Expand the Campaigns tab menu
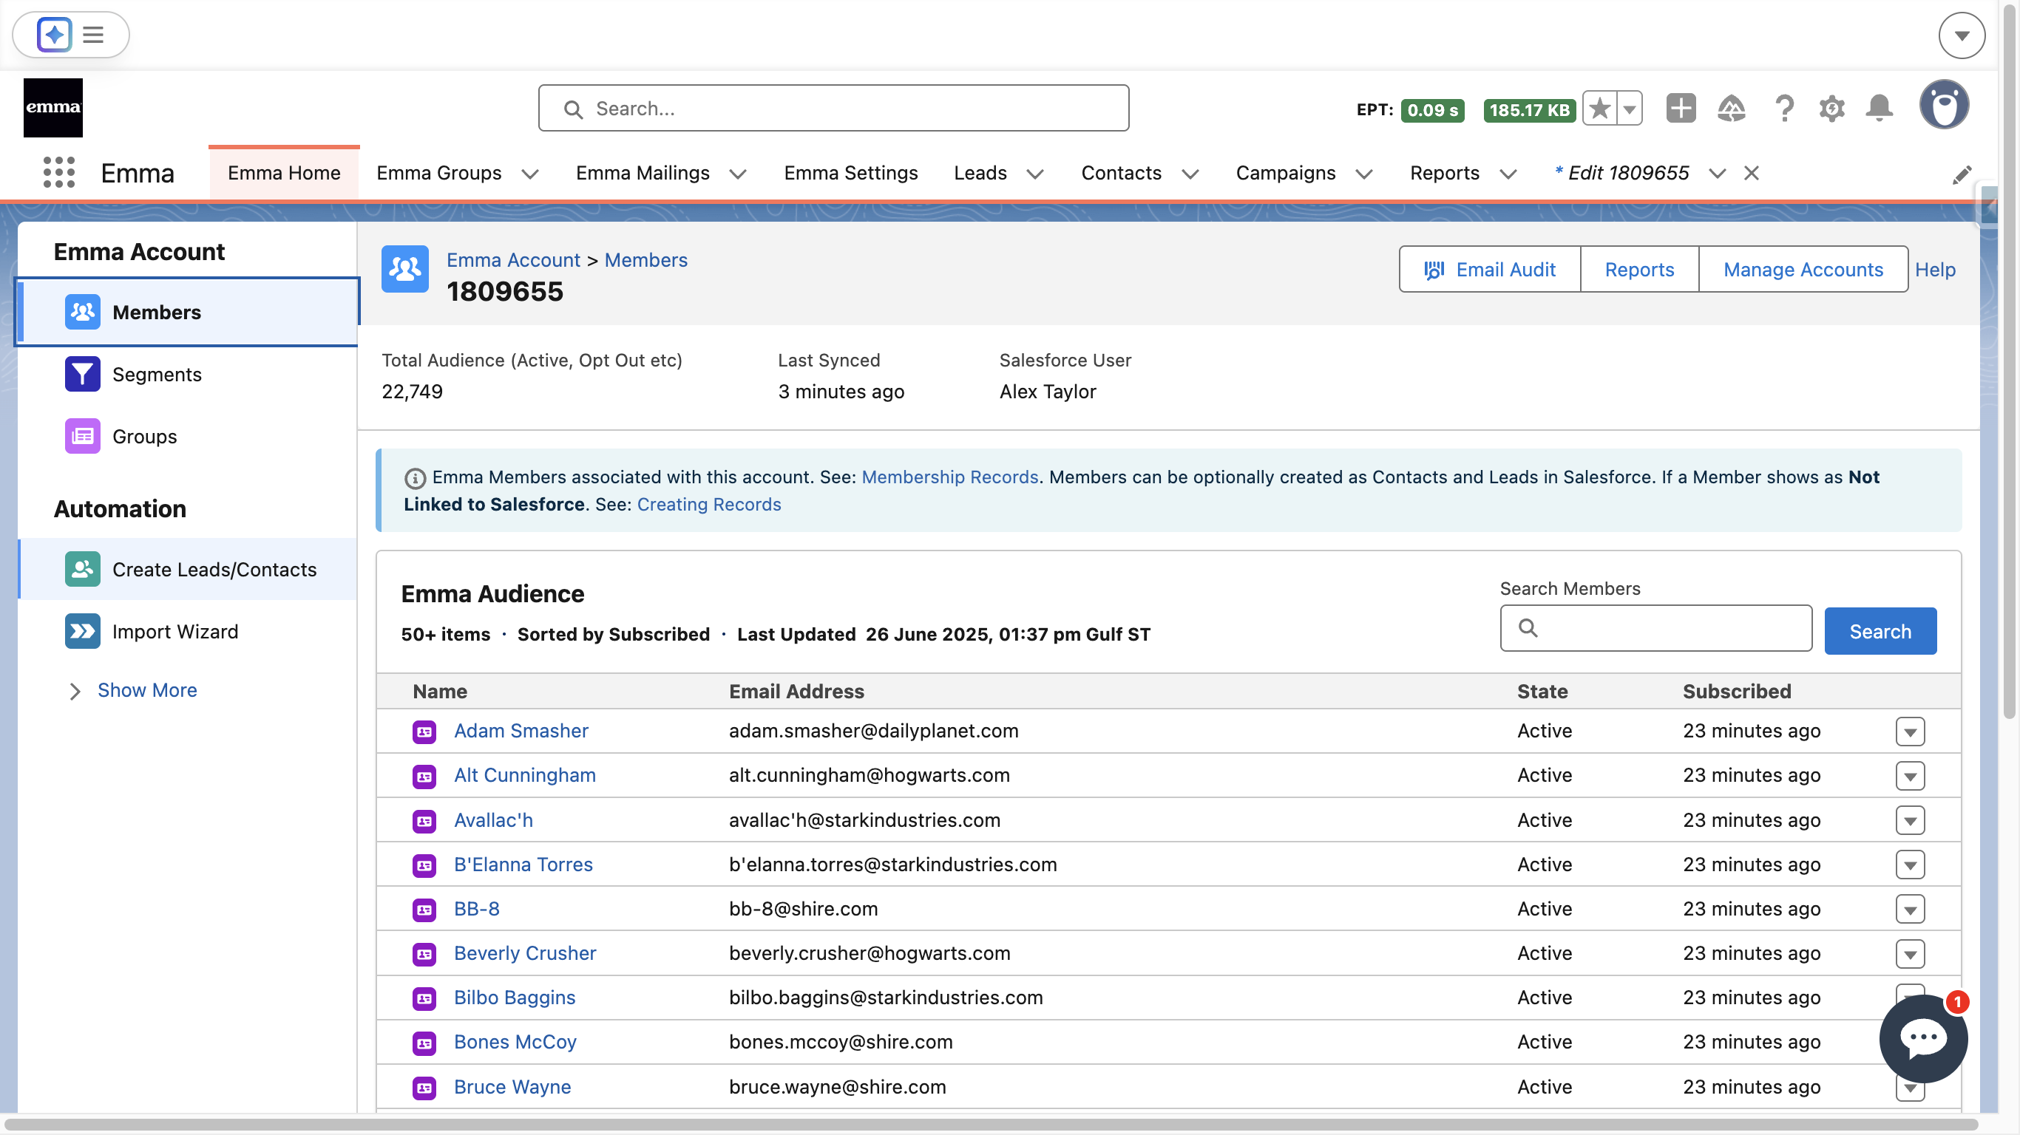 pos(1364,173)
